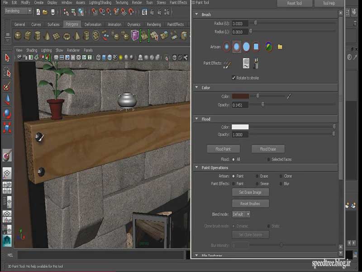
Task: Click the Flood Paint button
Action: click(223, 149)
